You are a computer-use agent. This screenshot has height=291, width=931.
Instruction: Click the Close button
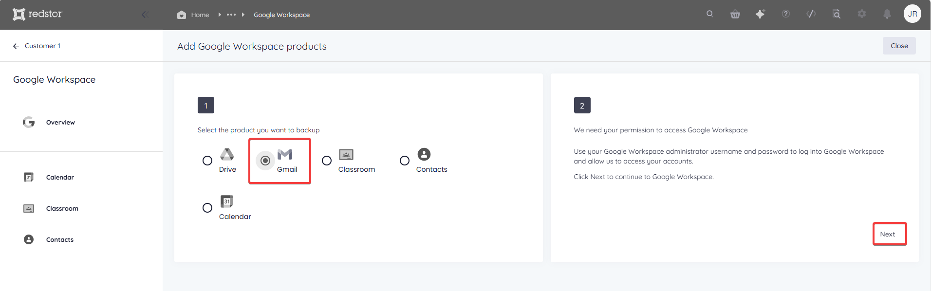(x=899, y=46)
